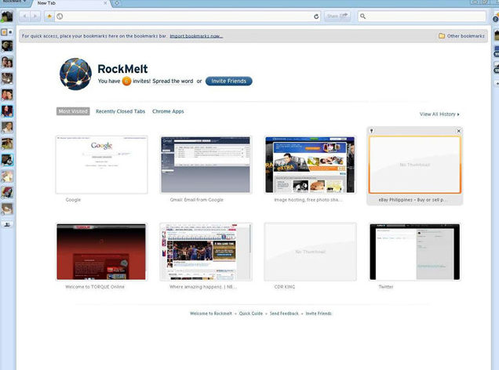Toggle the online friends dot filter

pos(10,32)
